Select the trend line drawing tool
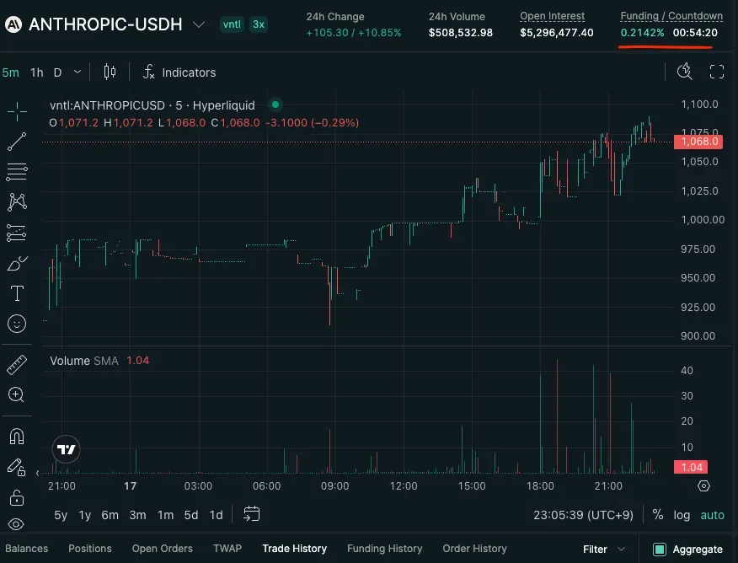The image size is (738, 563). click(x=17, y=142)
